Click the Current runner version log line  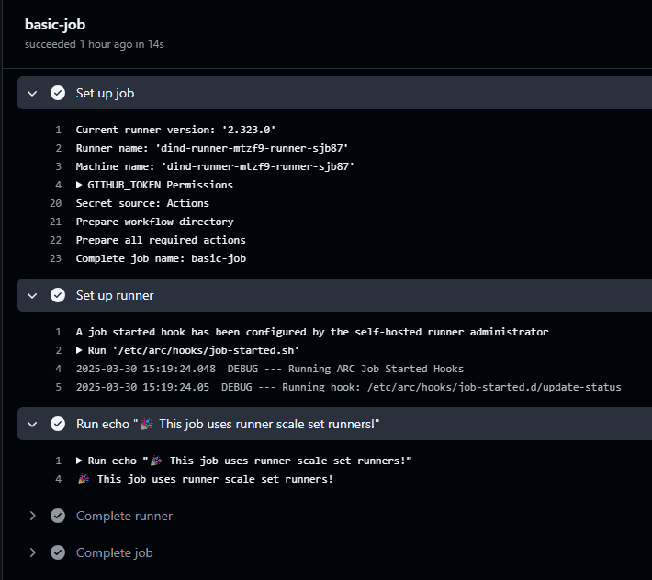175,130
